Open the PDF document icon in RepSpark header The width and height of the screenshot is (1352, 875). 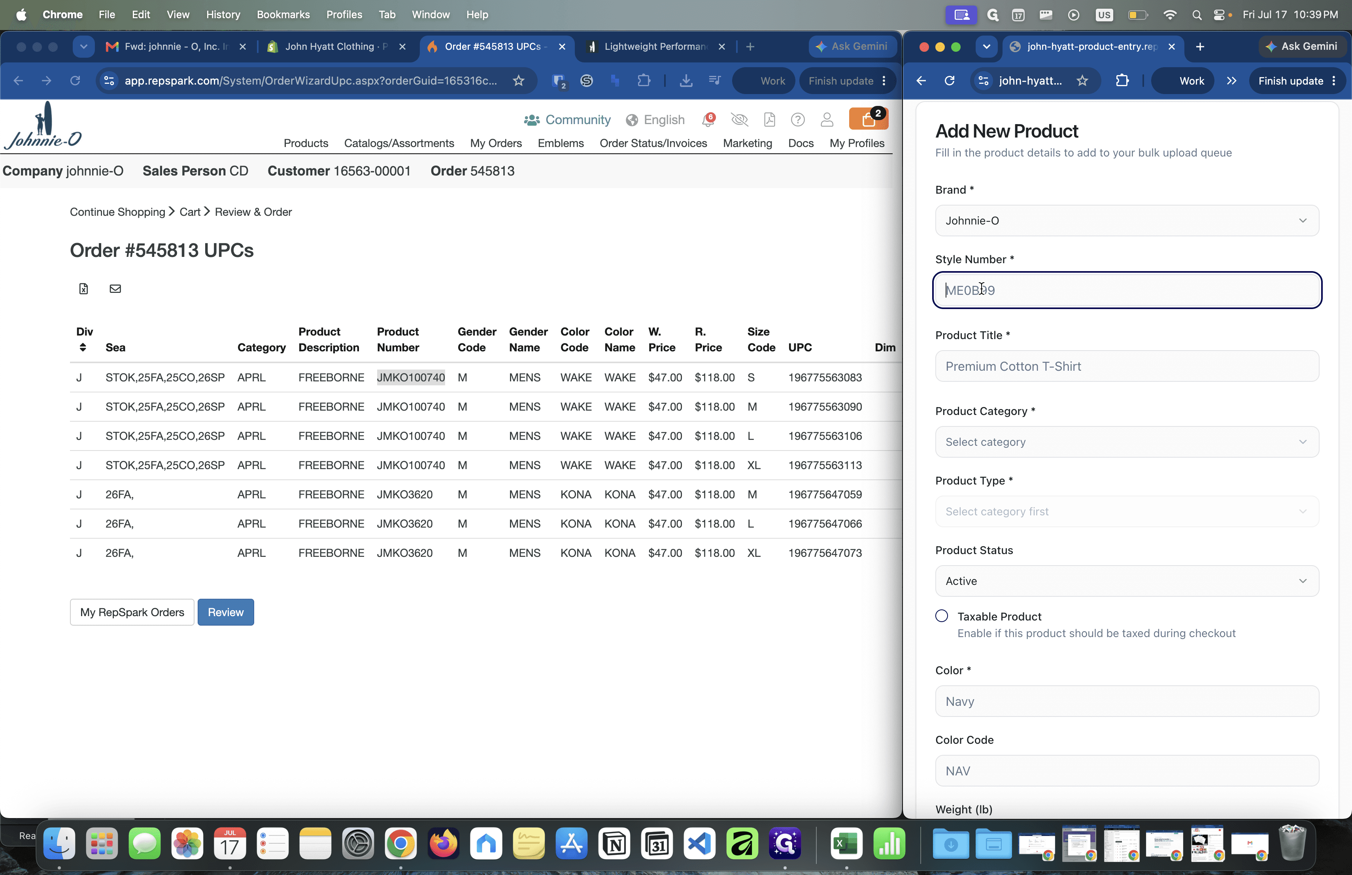[x=769, y=120]
